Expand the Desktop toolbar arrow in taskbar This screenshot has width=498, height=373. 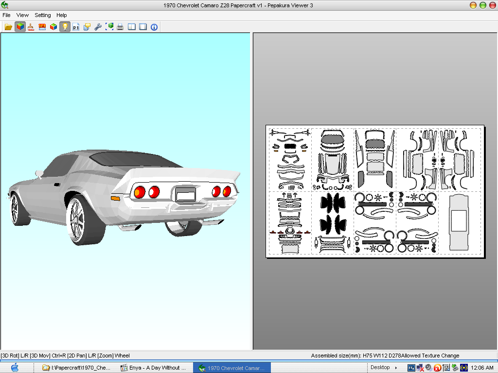(x=396, y=368)
